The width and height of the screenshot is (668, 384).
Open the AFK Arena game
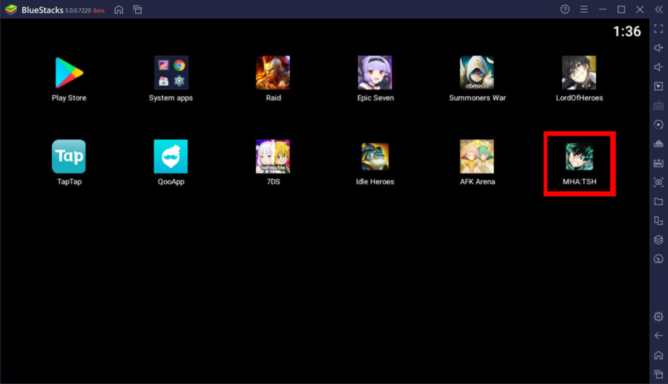click(x=477, y=156)
